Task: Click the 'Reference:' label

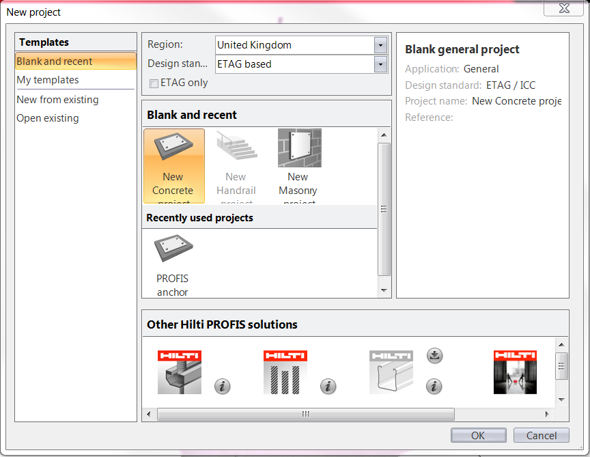Action: [x=429, y=117]
